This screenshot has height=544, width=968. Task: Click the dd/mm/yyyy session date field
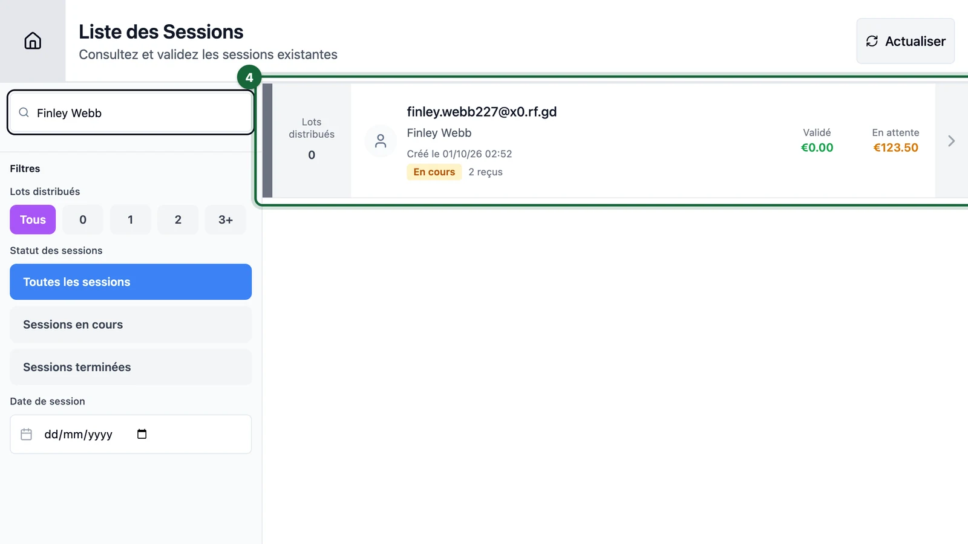(131, 434)
